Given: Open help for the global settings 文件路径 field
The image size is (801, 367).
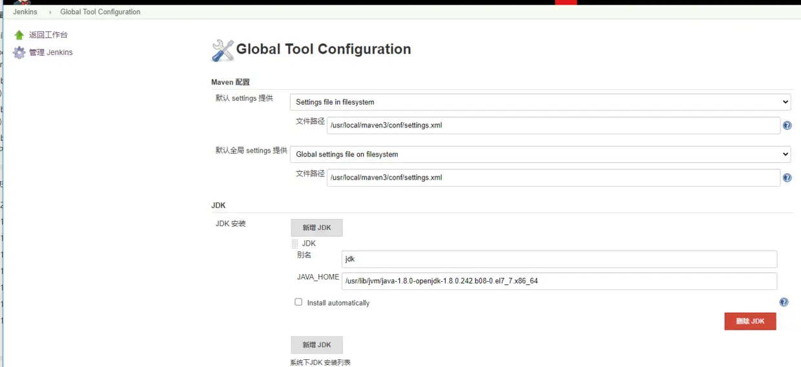Looking at the screenshot, I should tap(787, 178).
